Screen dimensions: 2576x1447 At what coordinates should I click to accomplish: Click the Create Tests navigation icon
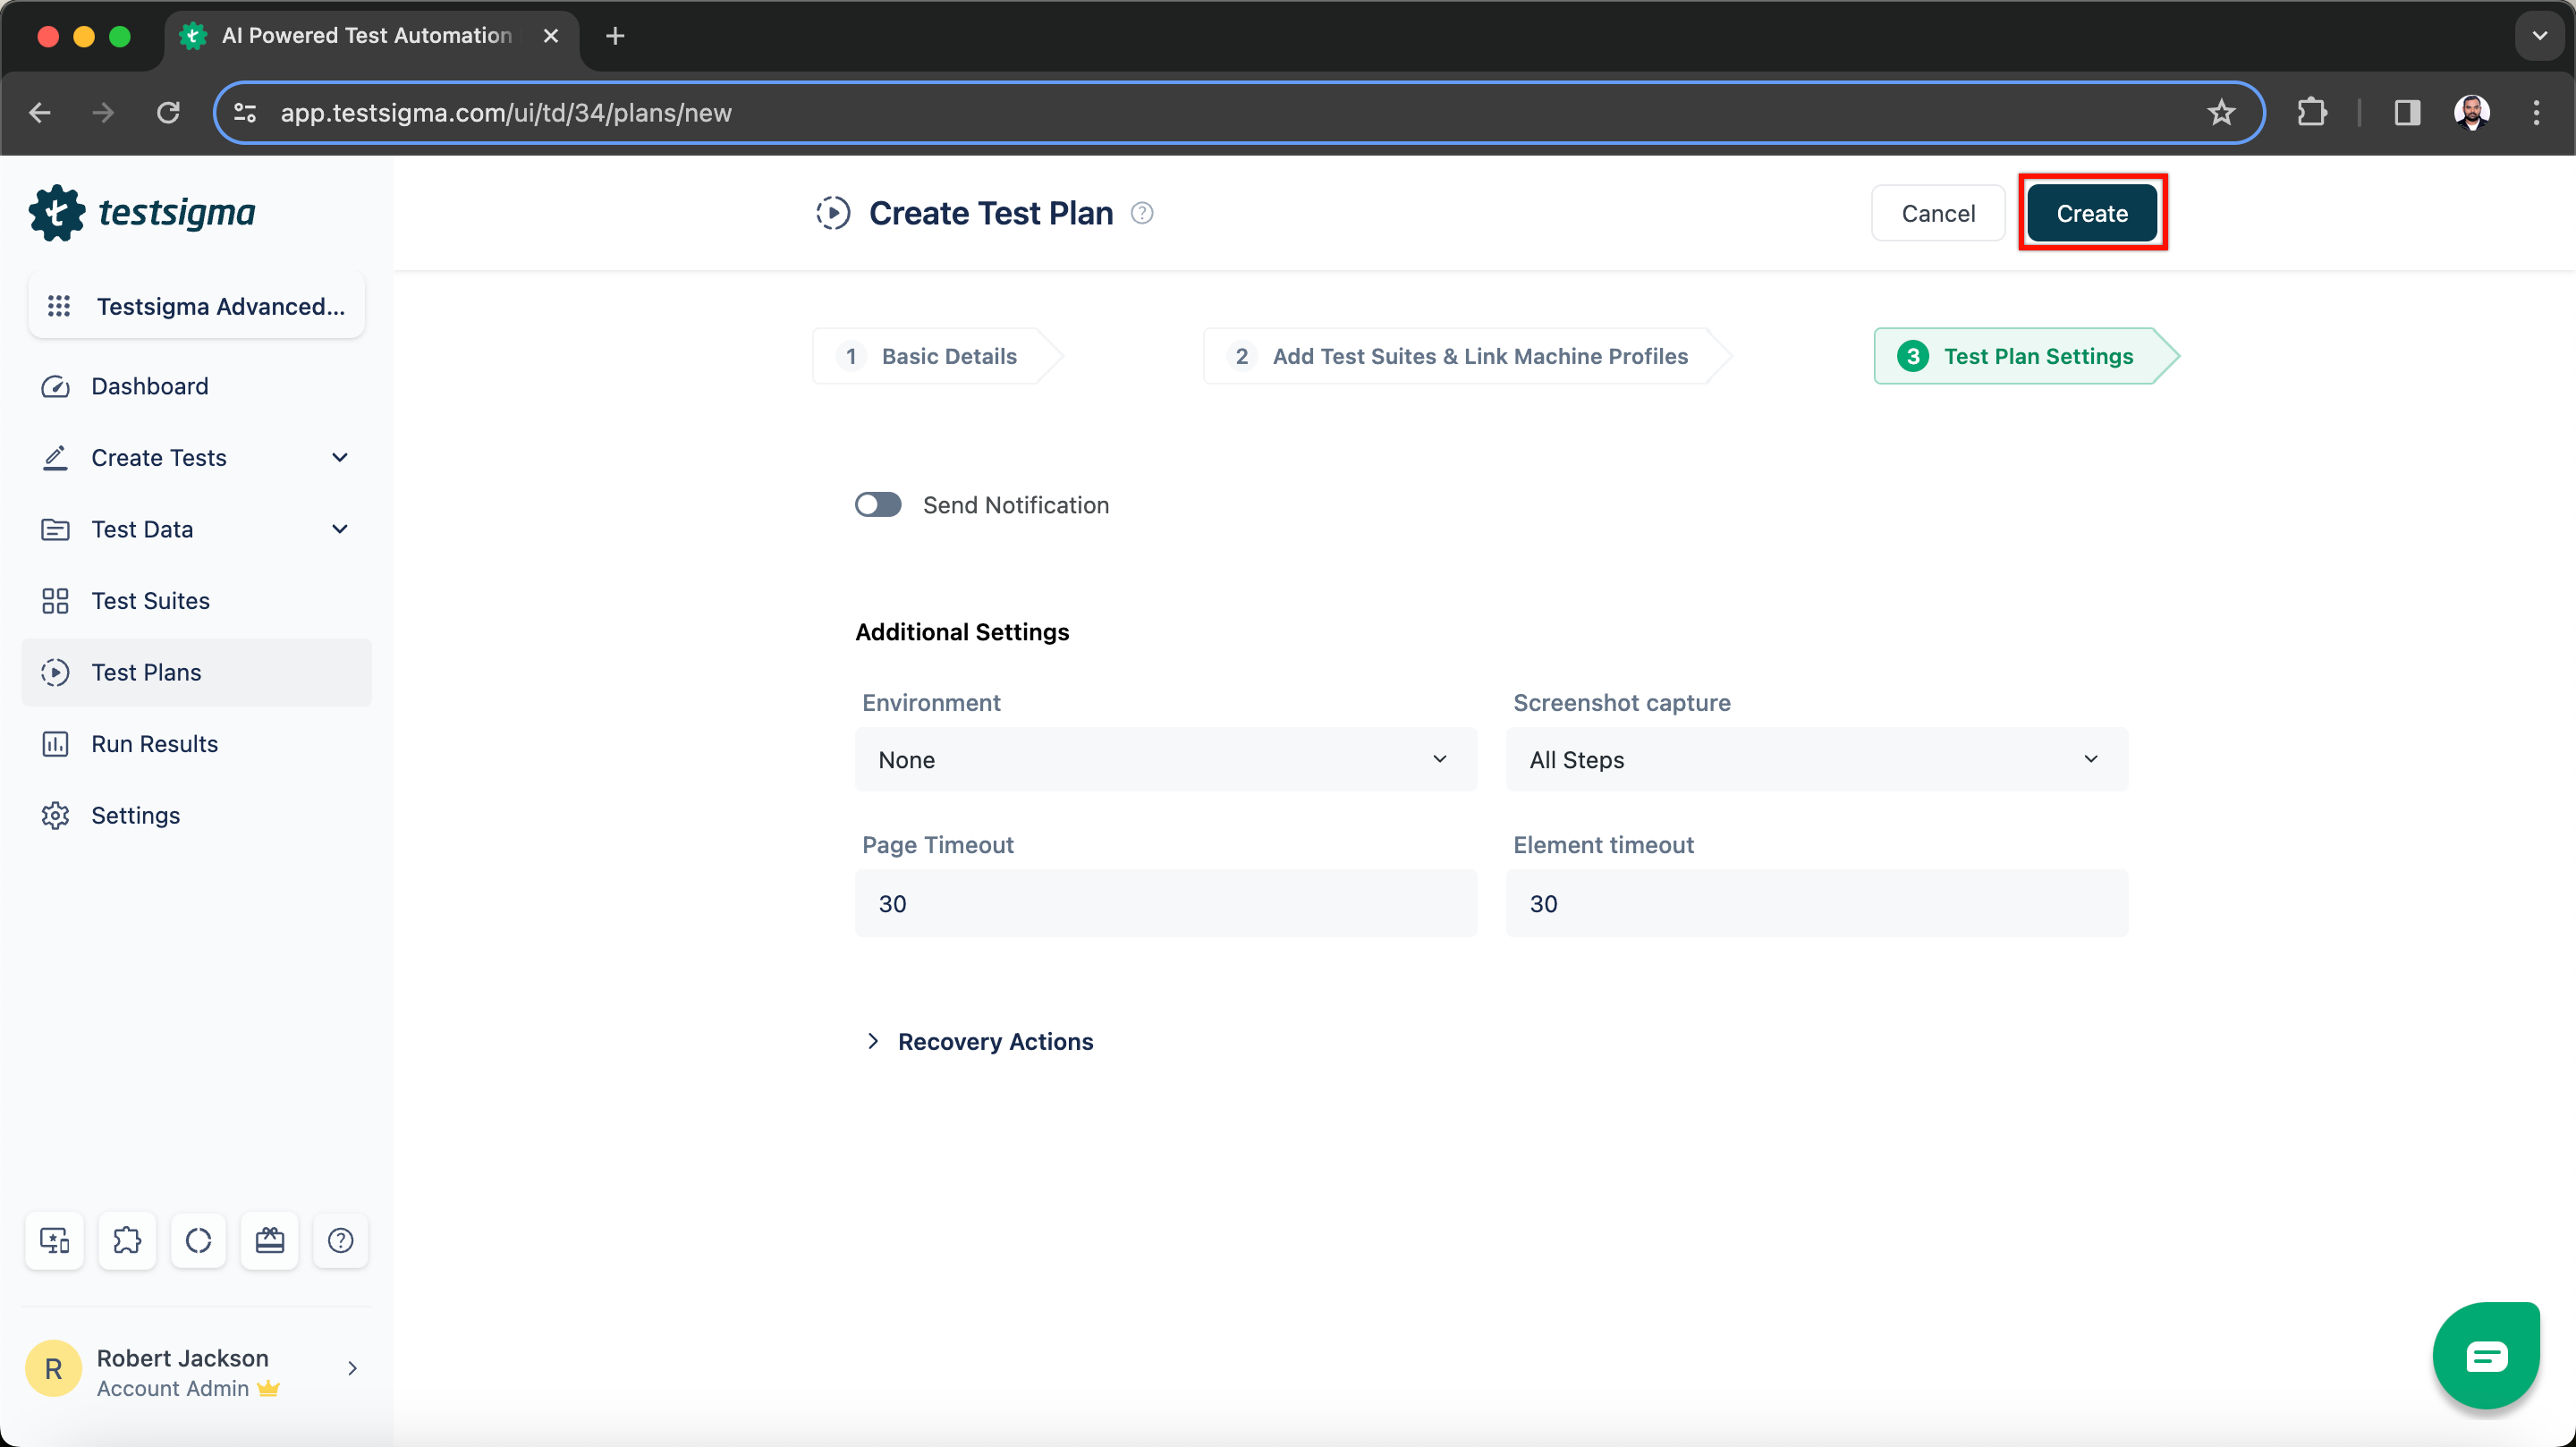click(x=58, y=458)
